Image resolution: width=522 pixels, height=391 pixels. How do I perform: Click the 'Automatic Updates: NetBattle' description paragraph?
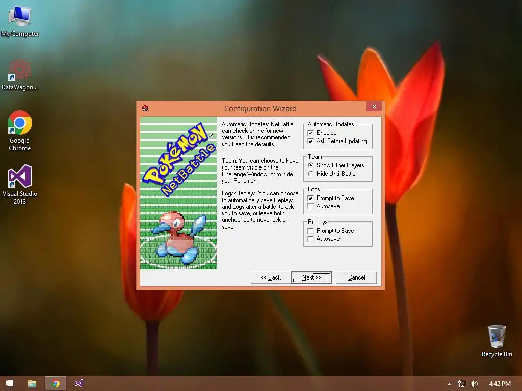(x=257, y=134)
